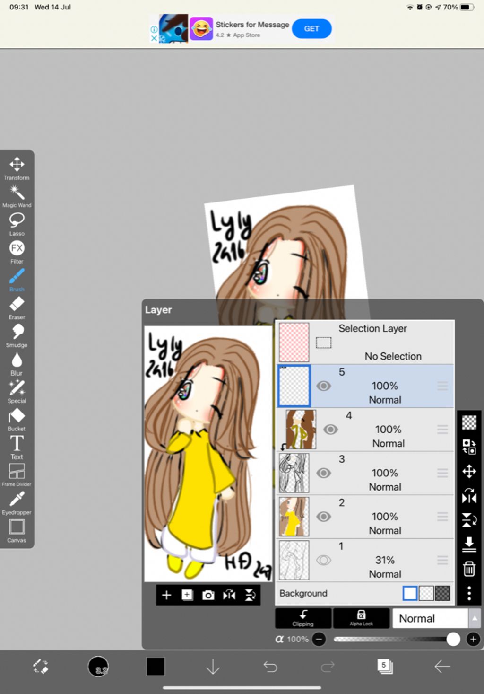Screen dimensions: 484x694
Task: Click layer 1 reorder handle
Action: pyautogui.click(x=442, y=560)
